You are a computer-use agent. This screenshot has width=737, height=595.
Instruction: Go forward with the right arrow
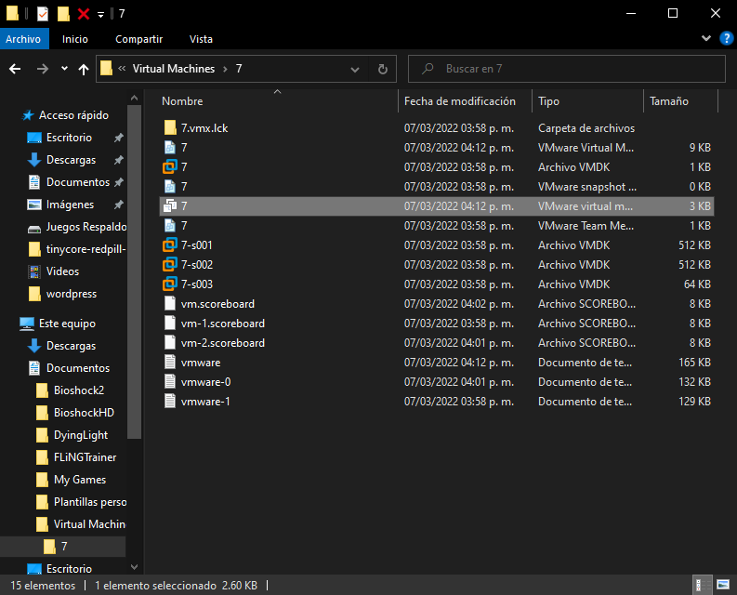(x=43, y=69)
